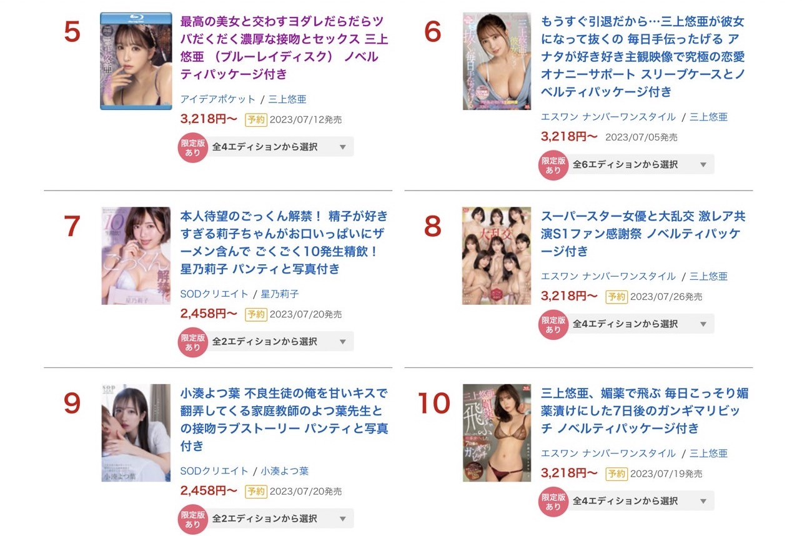The width and height of the screenshot is (802, 536).
Task: Open the rank 7 全2エディションから選択 dropdown
Action: [x=279, y=342]
